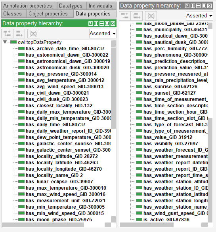Click green icon of has_sunrise_GID-62126
This screenshot has width=216, height=232.
point(139,86)
